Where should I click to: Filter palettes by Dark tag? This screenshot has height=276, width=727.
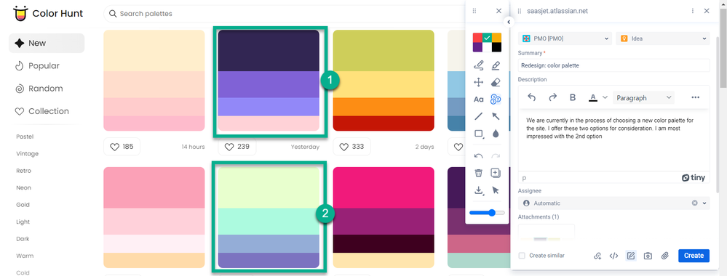click(23, 239)
